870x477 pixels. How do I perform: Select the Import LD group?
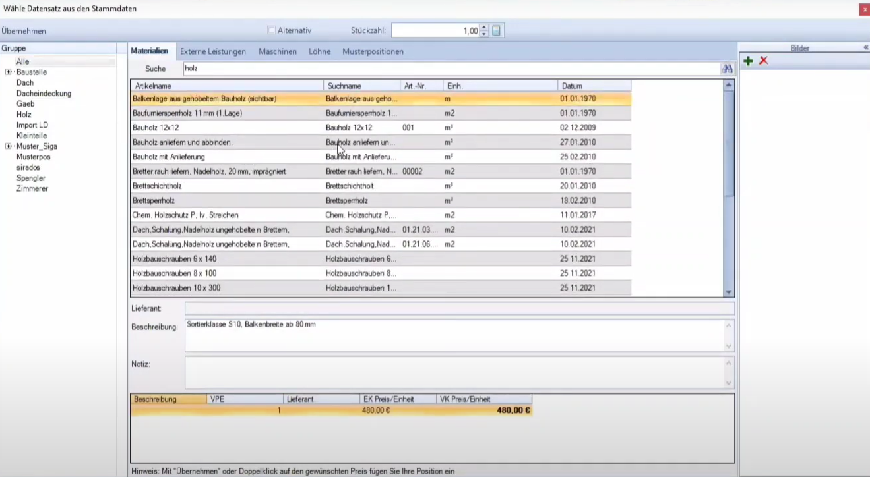32,125
